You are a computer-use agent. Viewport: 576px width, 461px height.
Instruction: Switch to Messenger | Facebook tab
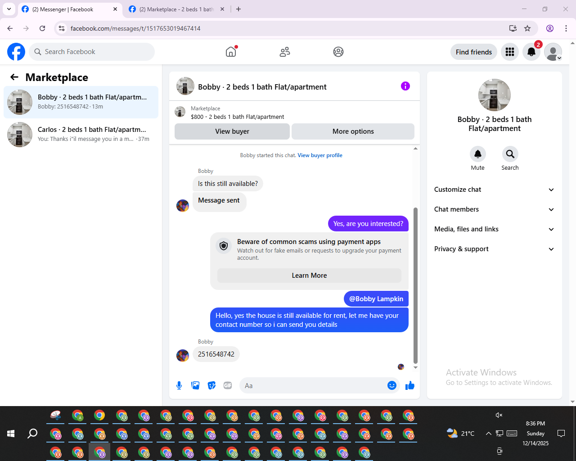70,9
